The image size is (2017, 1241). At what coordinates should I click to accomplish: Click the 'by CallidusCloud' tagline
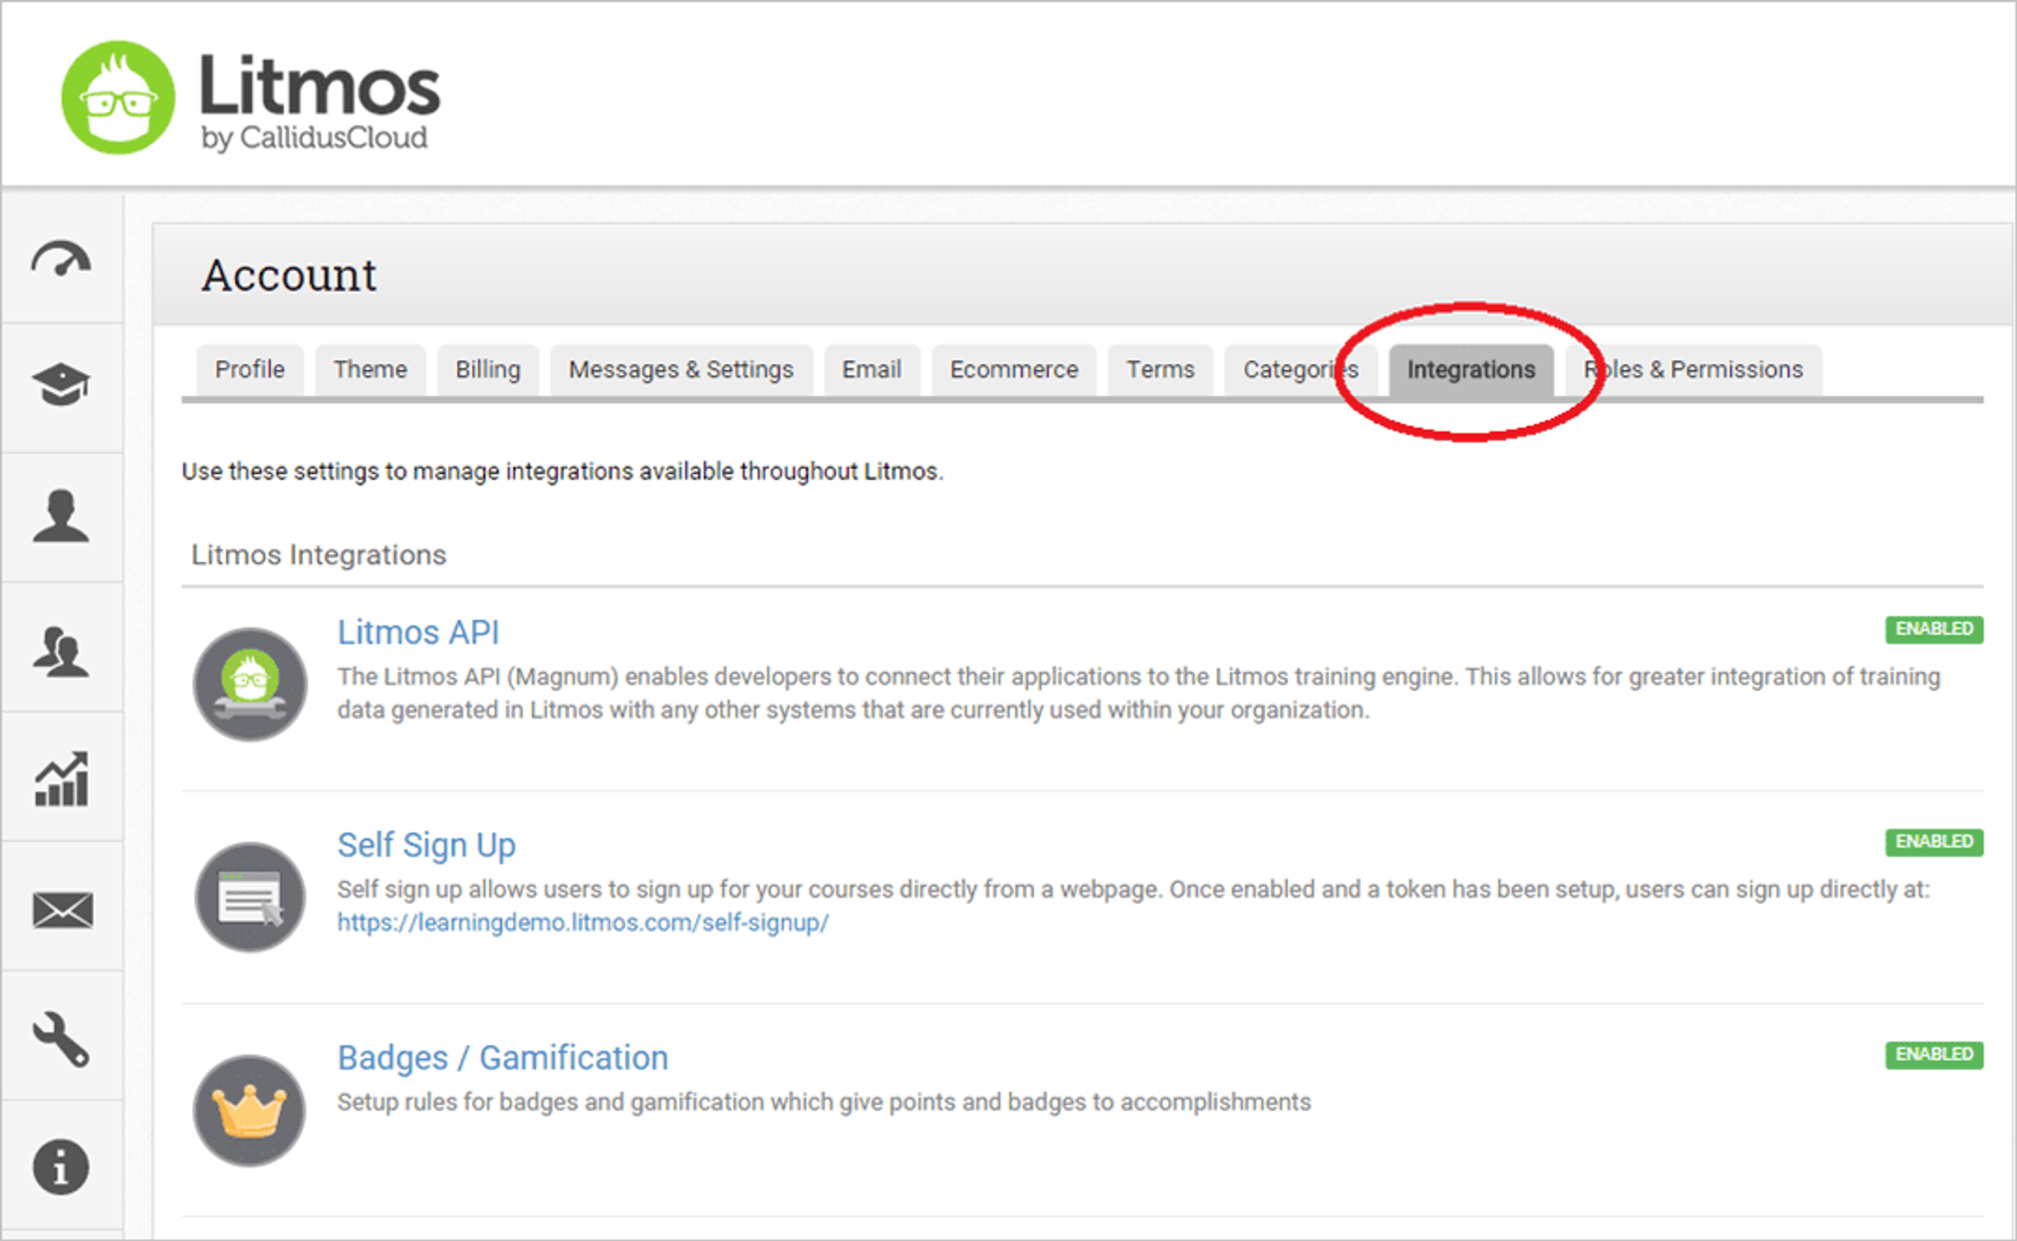(314, 138)
